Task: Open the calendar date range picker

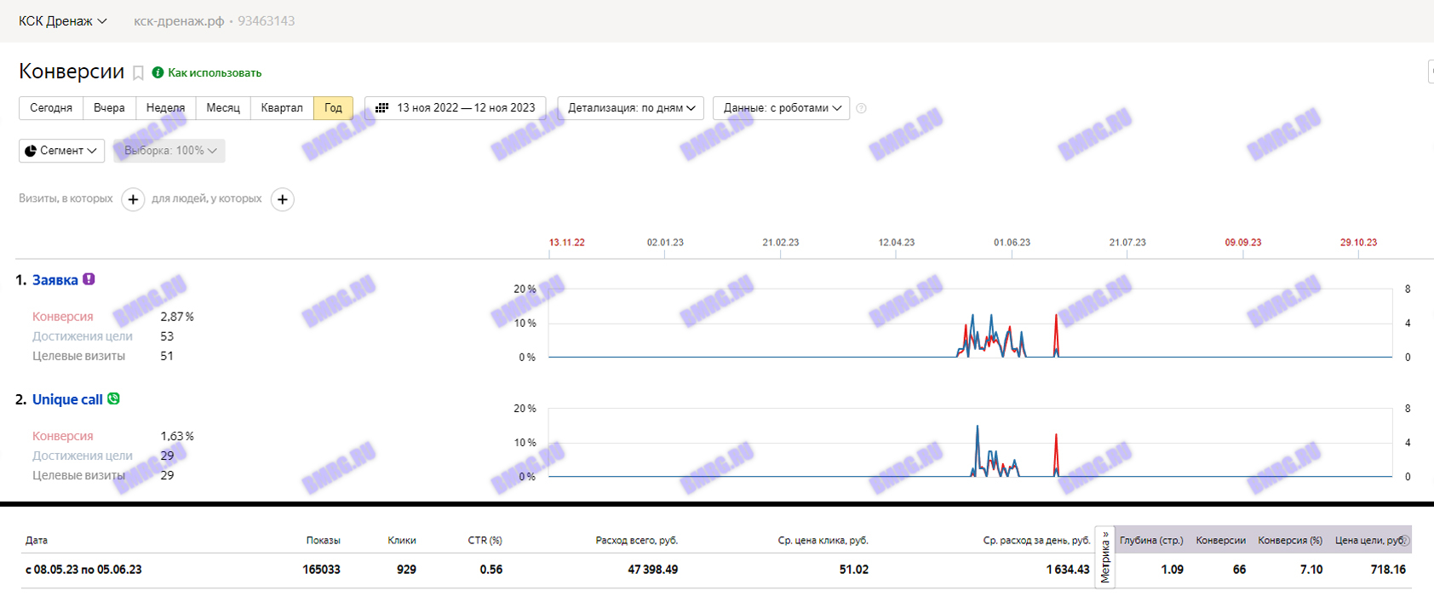Action: (x=456, y=108)
